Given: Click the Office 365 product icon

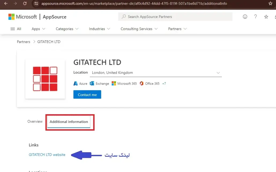Looking at the screenshot, I should point(141,83).
